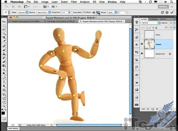The image size is (178, 131).
Task: Select the Eraser tool
Action: click(x=4, y=62)
